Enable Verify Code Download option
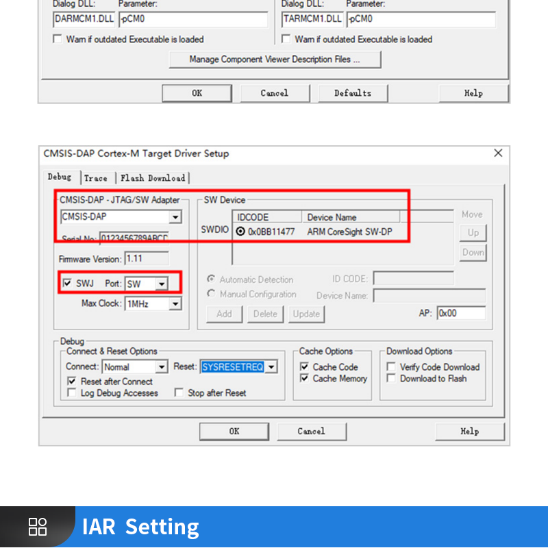 [391, 367]
